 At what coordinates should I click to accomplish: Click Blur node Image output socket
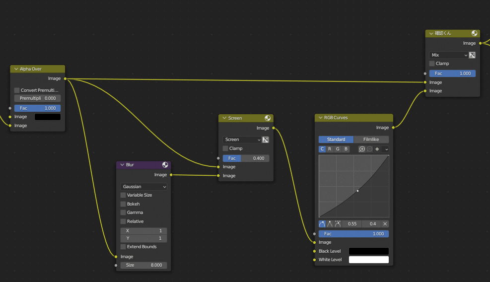(x=171, y=175)
